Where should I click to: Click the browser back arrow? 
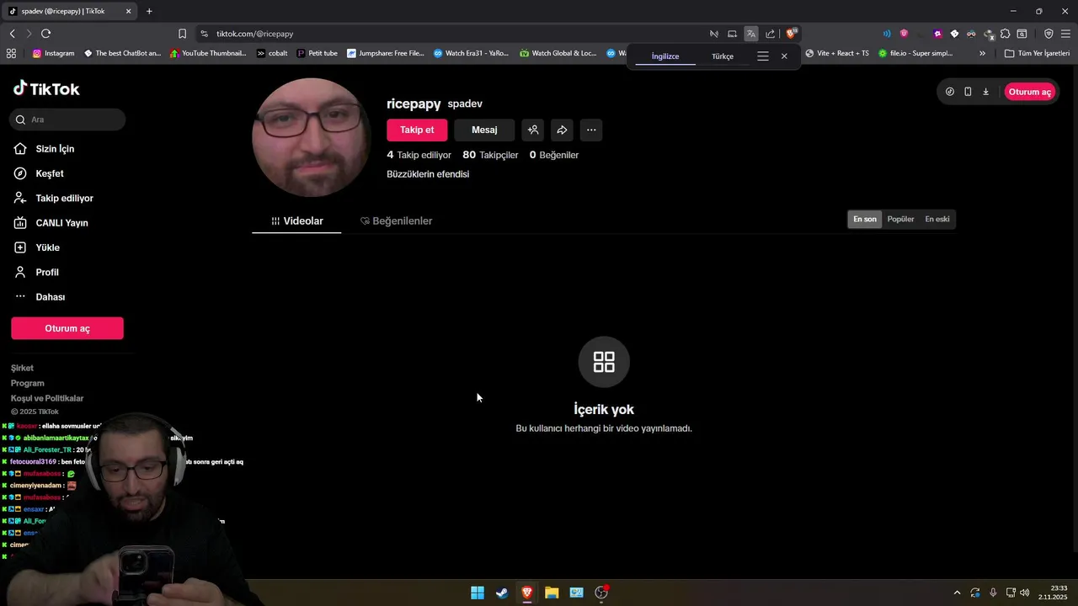pyautogui.click(x=12, y=34)
